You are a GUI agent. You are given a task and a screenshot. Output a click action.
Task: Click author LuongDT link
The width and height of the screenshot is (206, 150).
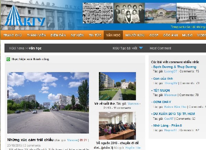tap(171, 71)
